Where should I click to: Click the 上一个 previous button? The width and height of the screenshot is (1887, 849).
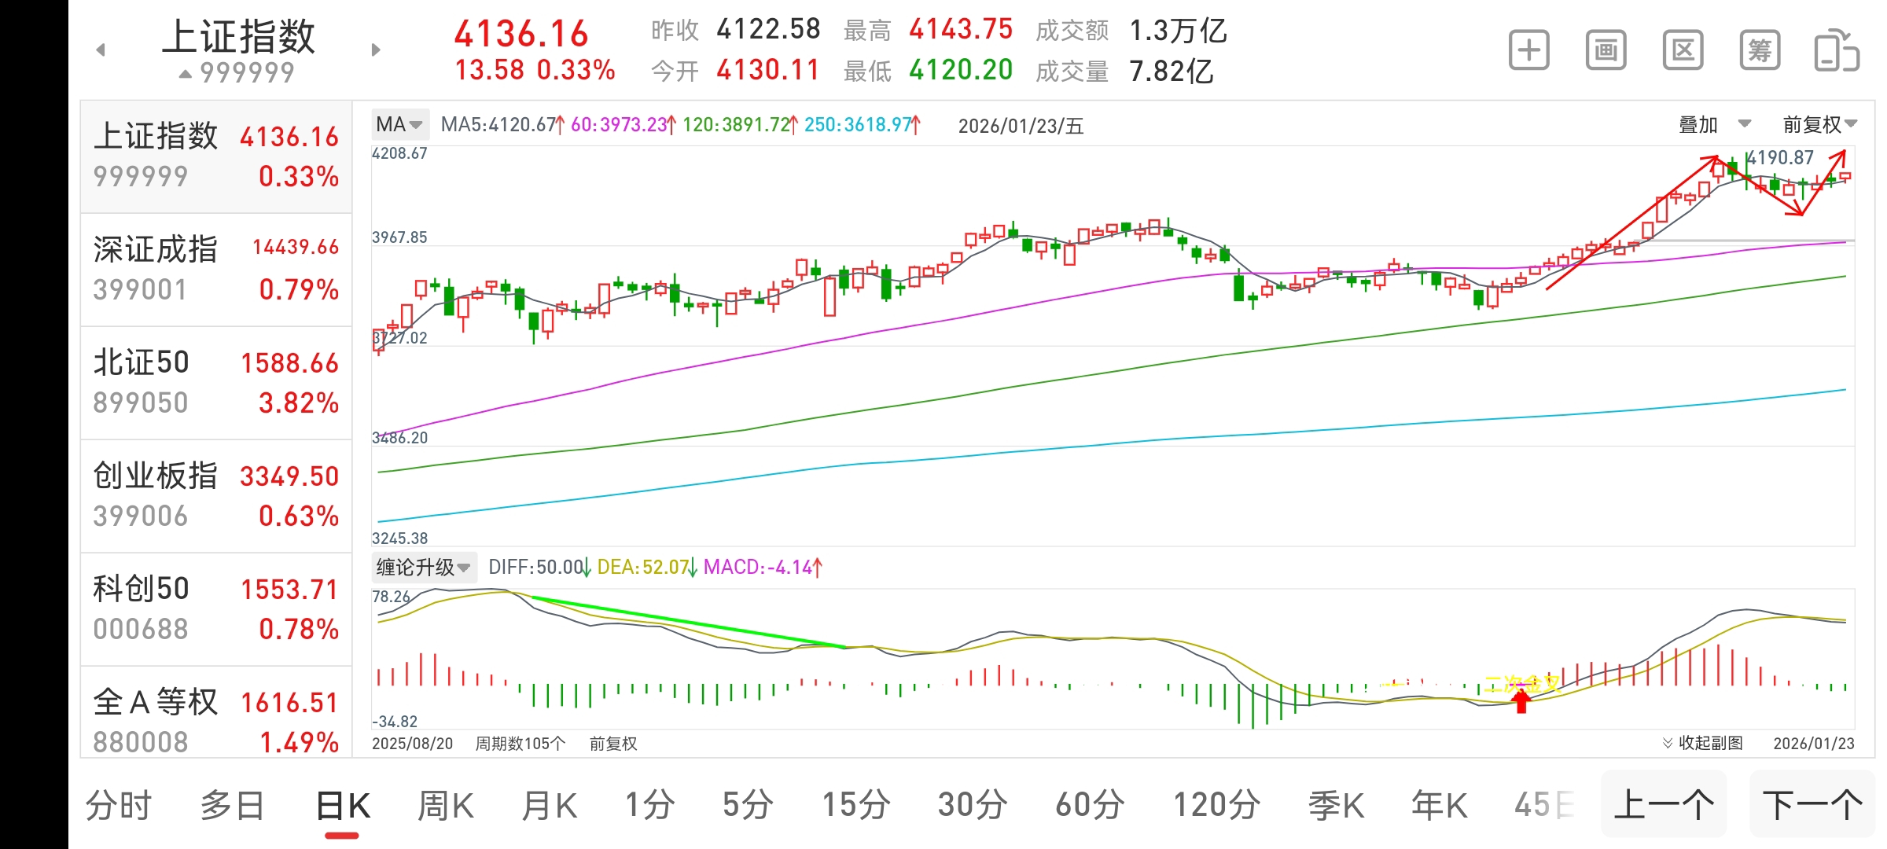1664,804
